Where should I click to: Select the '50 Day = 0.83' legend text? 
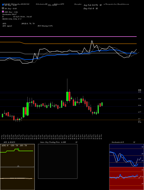[x=11, y=9]
